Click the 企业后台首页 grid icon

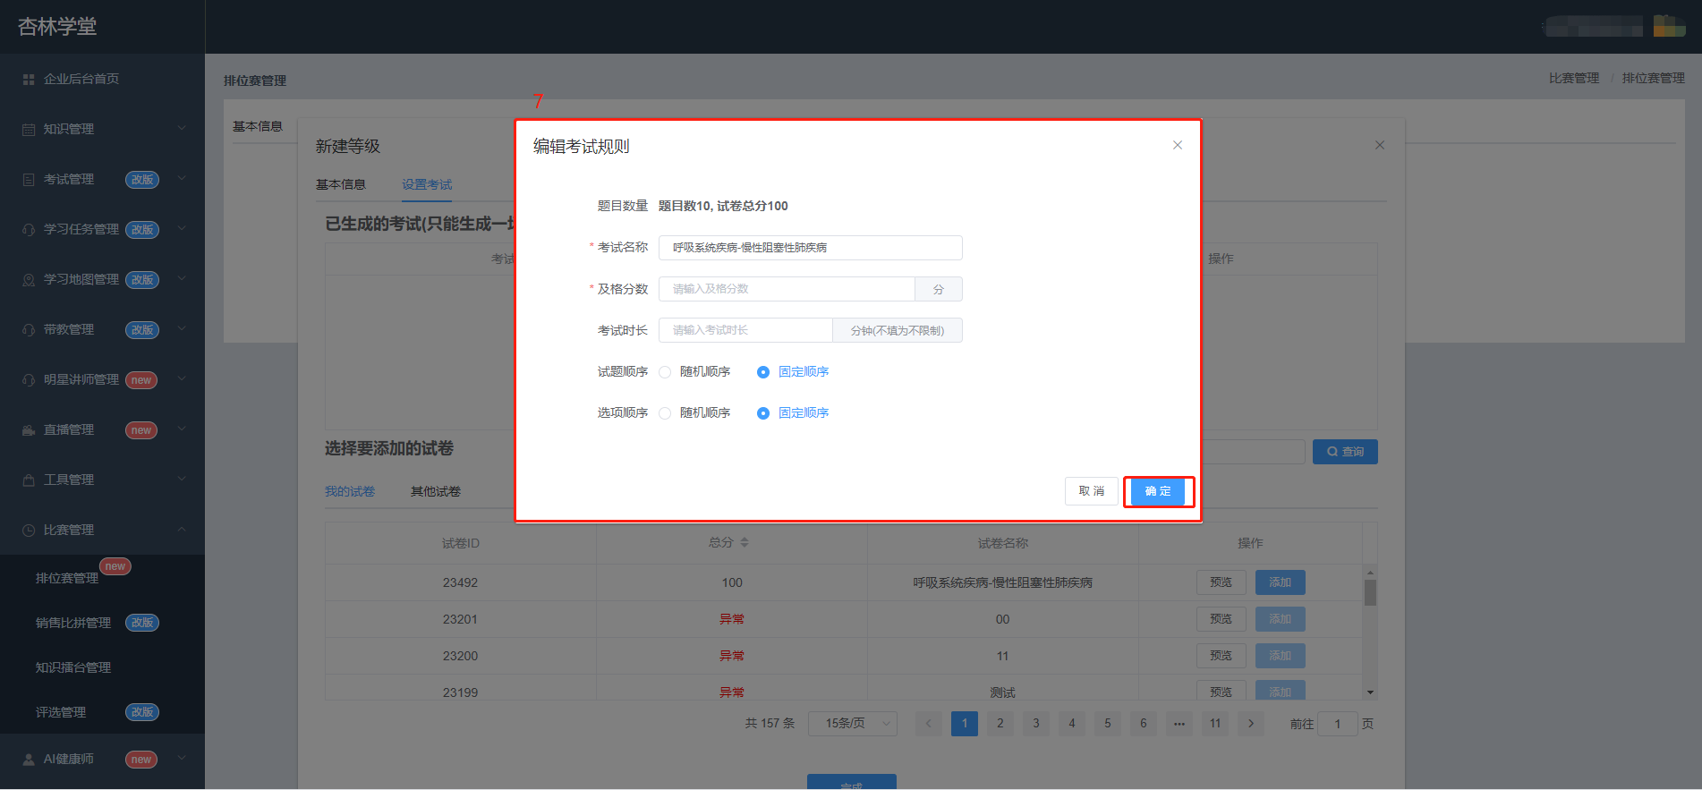tap(29, 80)
